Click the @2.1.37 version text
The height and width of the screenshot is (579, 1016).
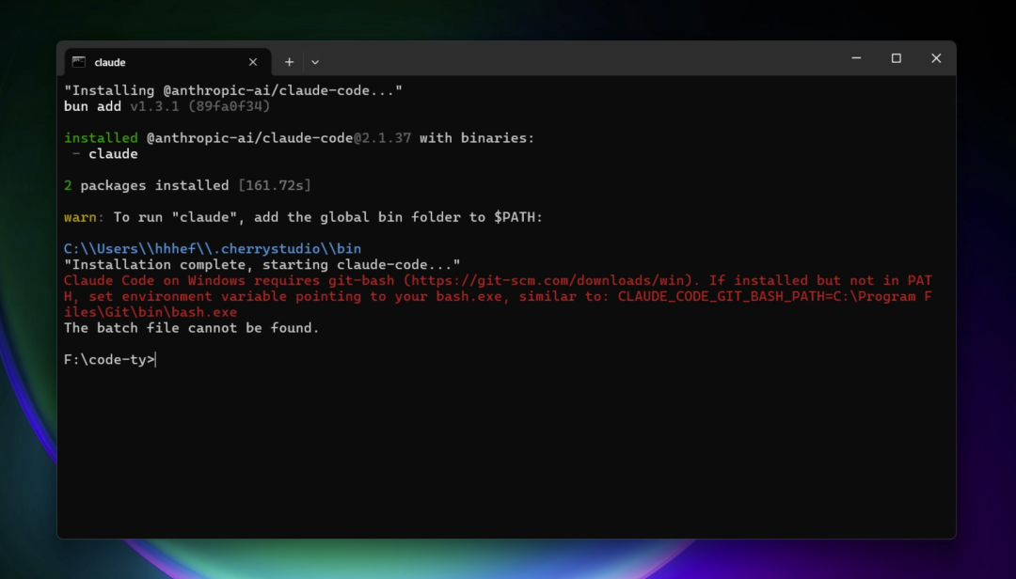tap(382, 138)
